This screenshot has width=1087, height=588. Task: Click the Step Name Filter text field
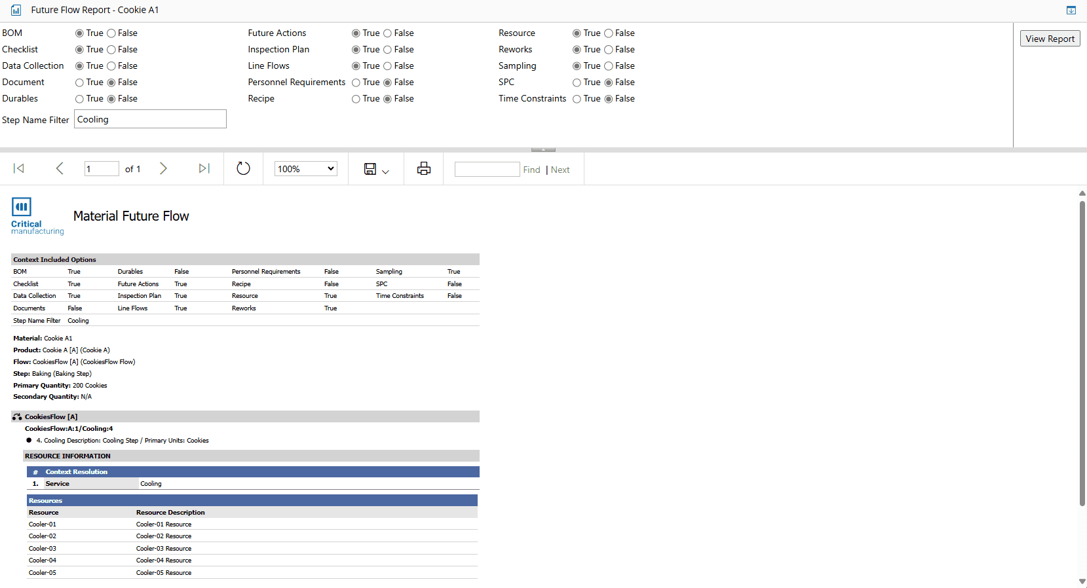(150, 119)
